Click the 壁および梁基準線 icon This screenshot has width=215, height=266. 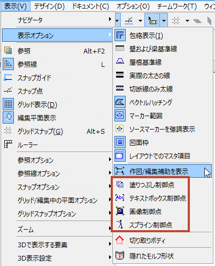click(x=120, y=49)
